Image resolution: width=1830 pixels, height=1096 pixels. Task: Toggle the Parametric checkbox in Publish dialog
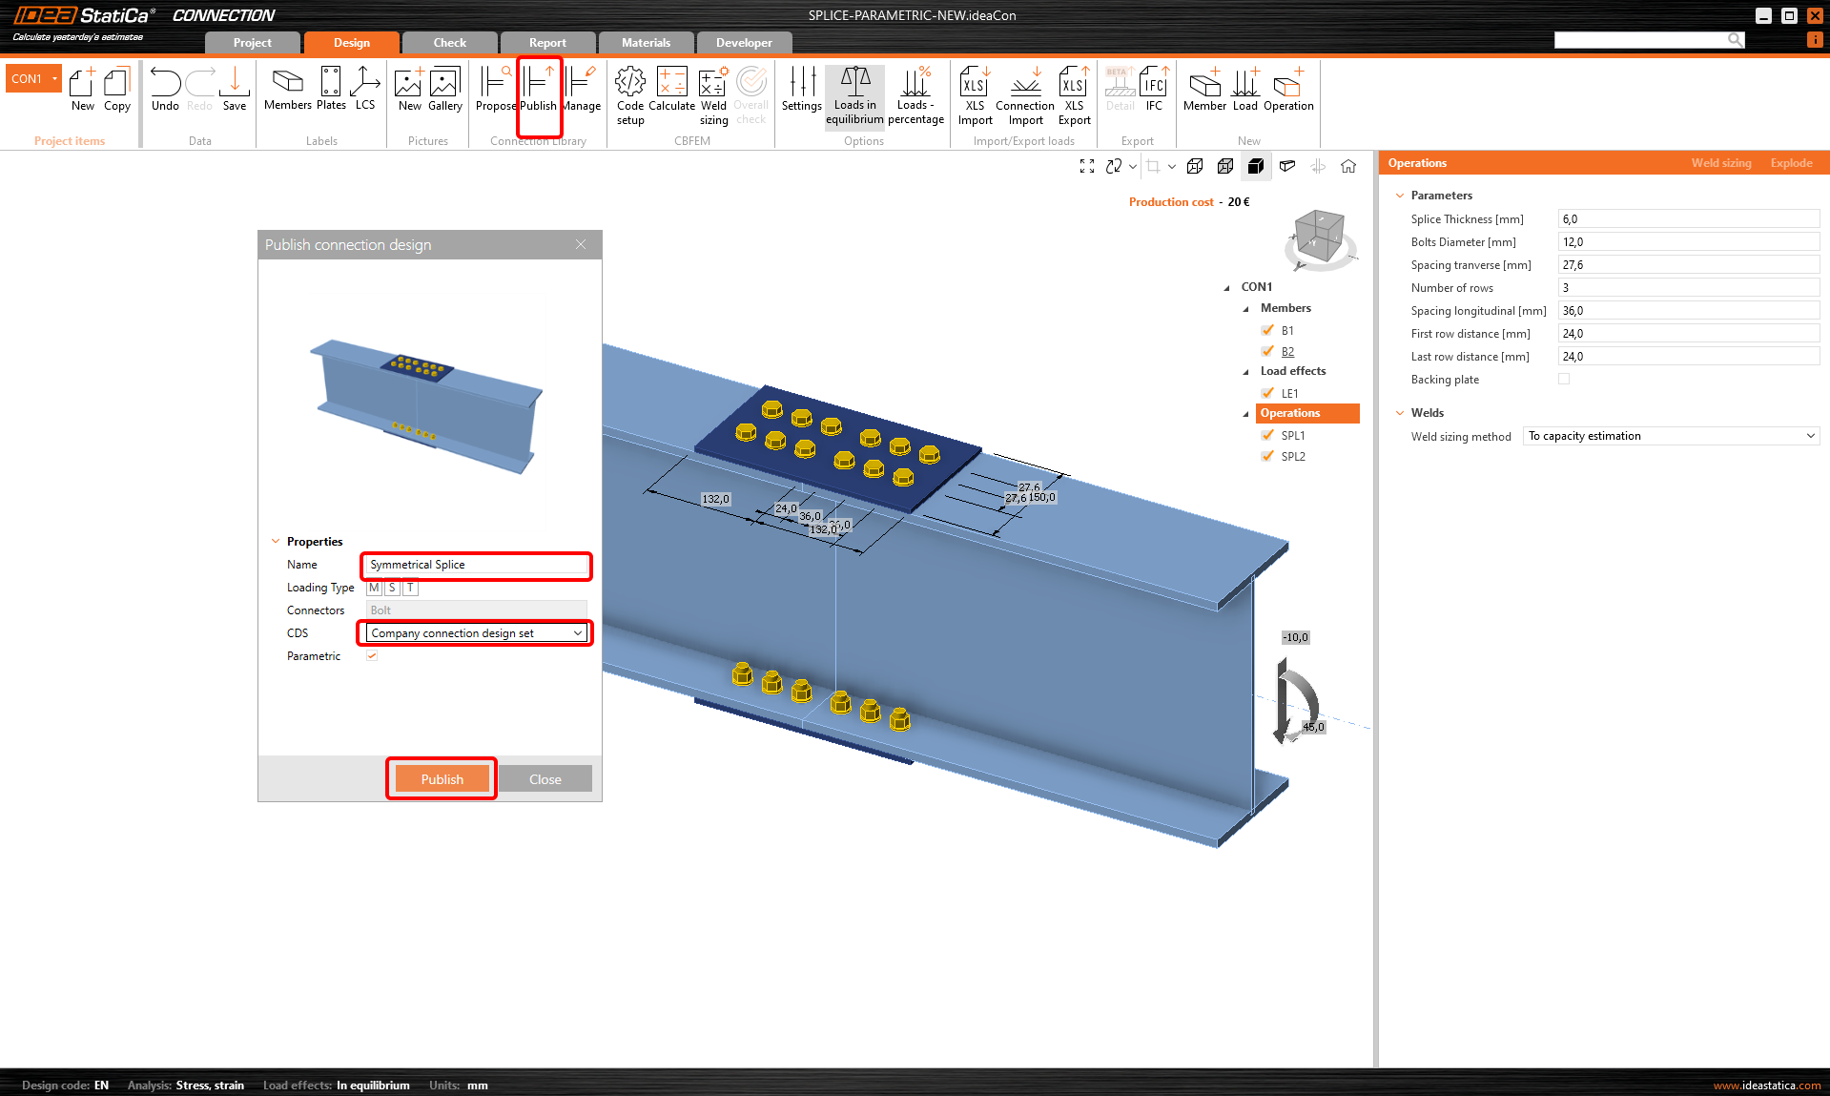click(372, 656)
